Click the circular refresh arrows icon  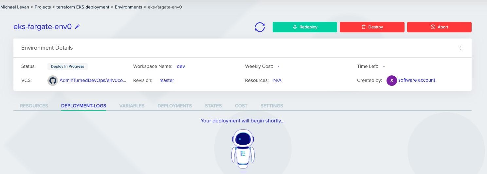tap(260, 27)
